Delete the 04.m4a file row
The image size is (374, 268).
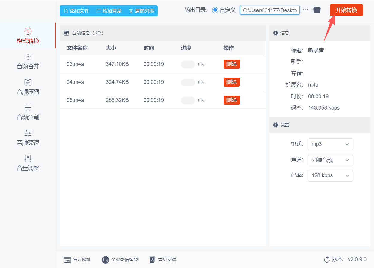point(232,82)
